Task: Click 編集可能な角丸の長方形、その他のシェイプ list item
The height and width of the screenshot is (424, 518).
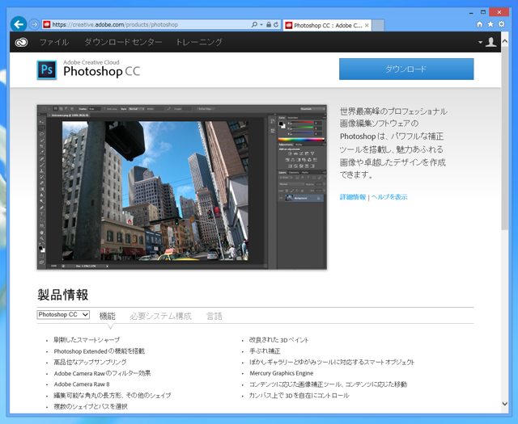Action: (x=113, y=395)
